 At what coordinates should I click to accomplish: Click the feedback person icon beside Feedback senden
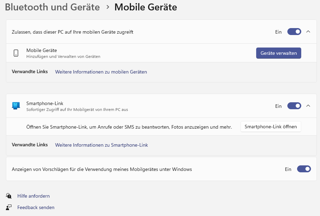pyautogui.click(x=8, y=207)
